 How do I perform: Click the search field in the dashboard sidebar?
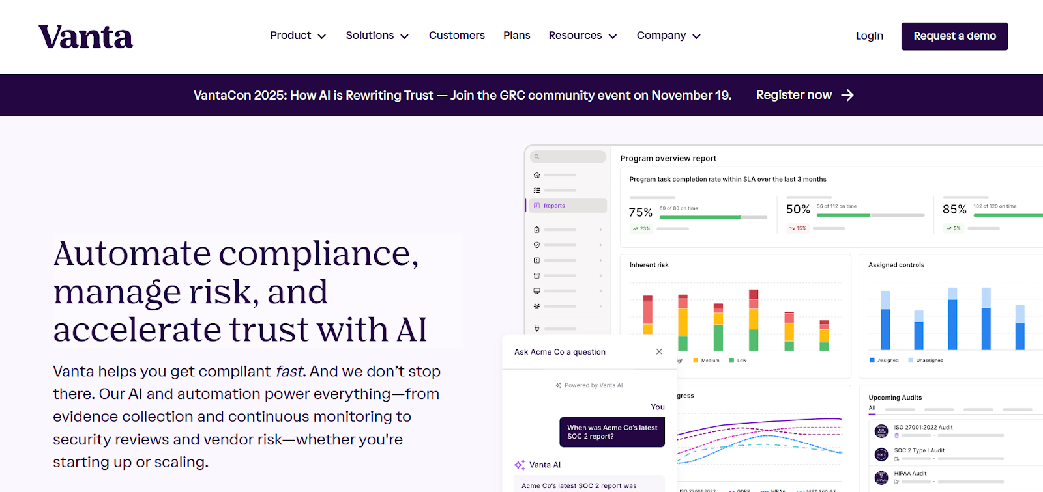(567, 156)
